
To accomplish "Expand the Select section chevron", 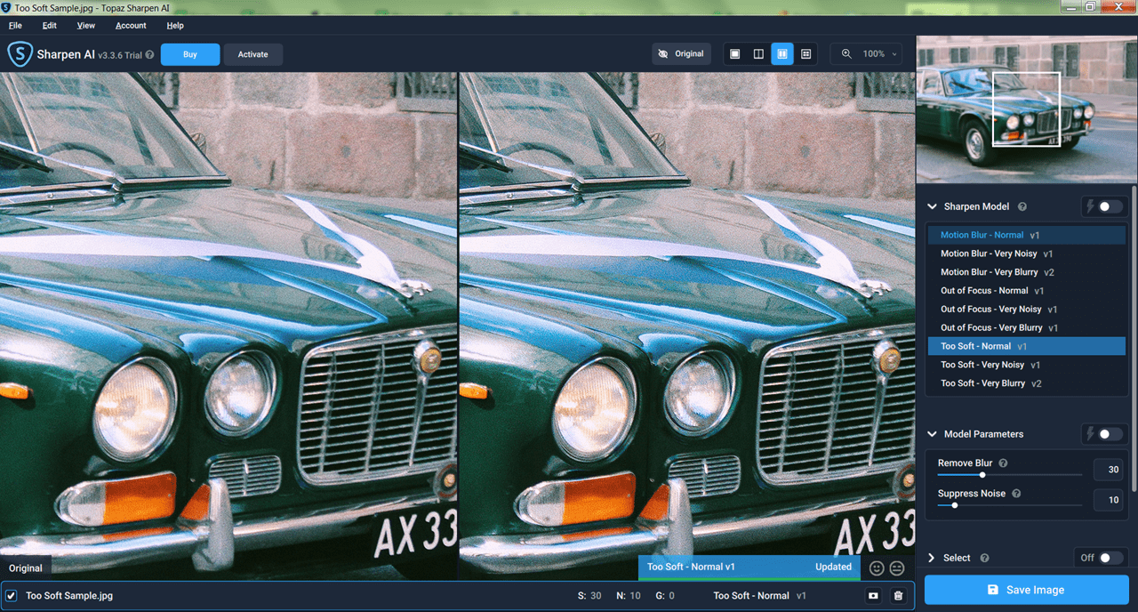I will click(932, 558).
